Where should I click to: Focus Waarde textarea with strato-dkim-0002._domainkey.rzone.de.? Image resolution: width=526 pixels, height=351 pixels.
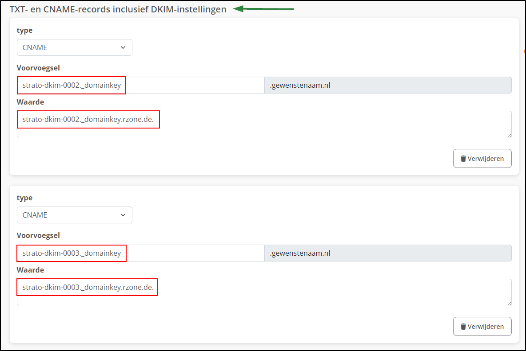(264, 125)
